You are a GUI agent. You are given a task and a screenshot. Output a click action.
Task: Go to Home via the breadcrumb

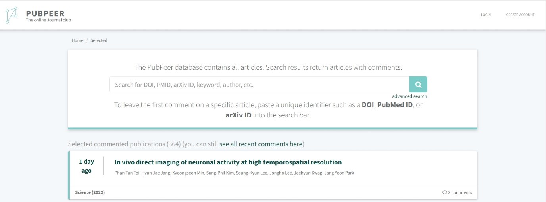pyautogui.click(x=77, y=40)
